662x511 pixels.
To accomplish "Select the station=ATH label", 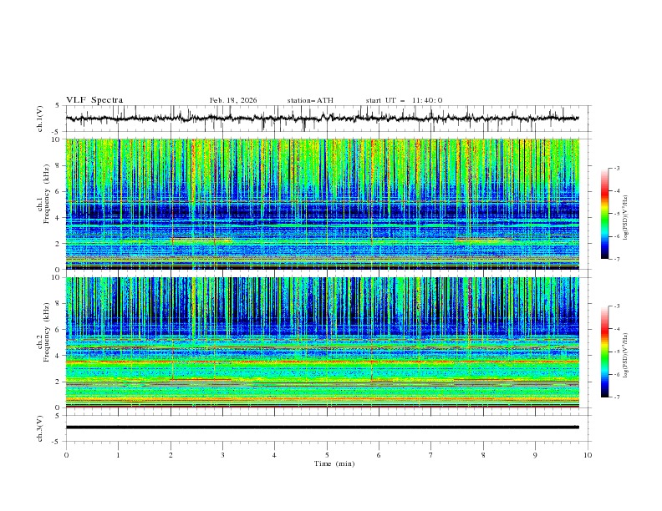I will coord(310,100).
